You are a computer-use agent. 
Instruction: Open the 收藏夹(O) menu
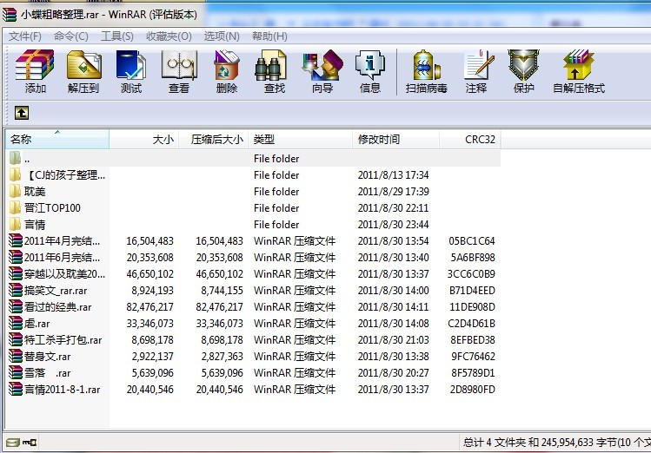pyautogui.click(x=169, y=36)
